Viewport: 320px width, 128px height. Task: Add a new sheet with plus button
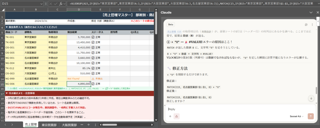click(88, 125)
